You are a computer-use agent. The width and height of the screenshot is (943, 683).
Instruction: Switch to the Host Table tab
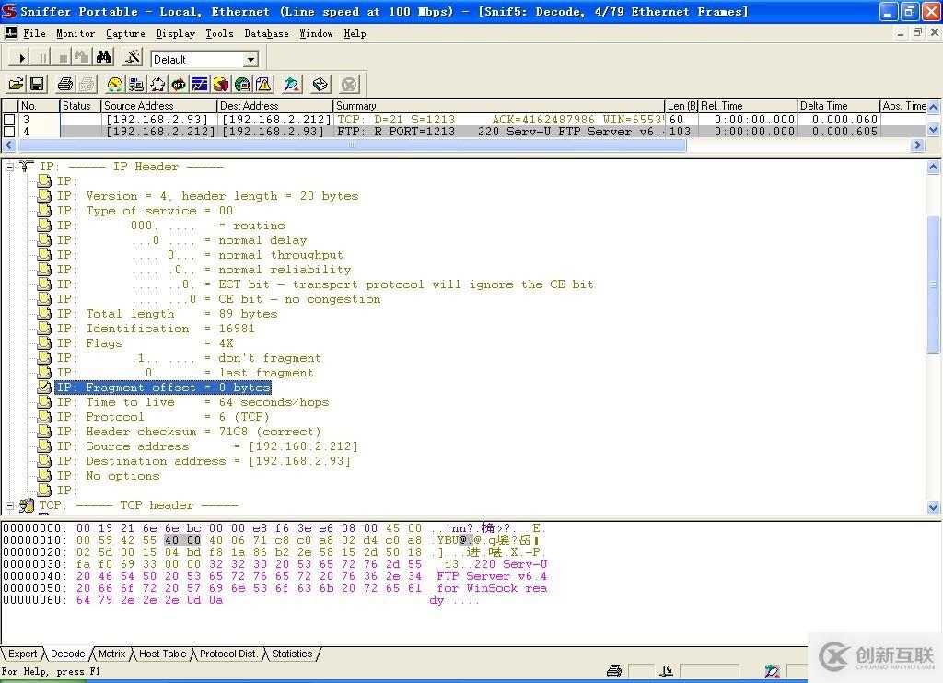click(x=162, y=654)
